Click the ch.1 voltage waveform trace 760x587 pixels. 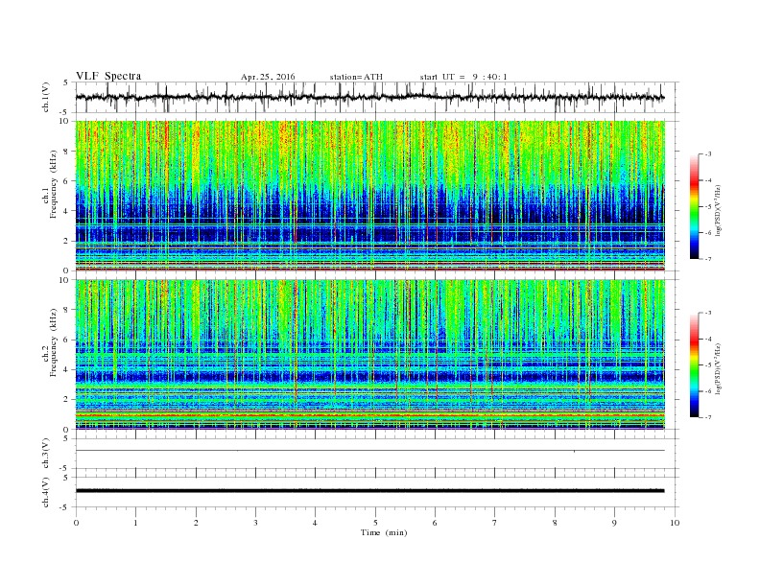(x=369, y=97)
